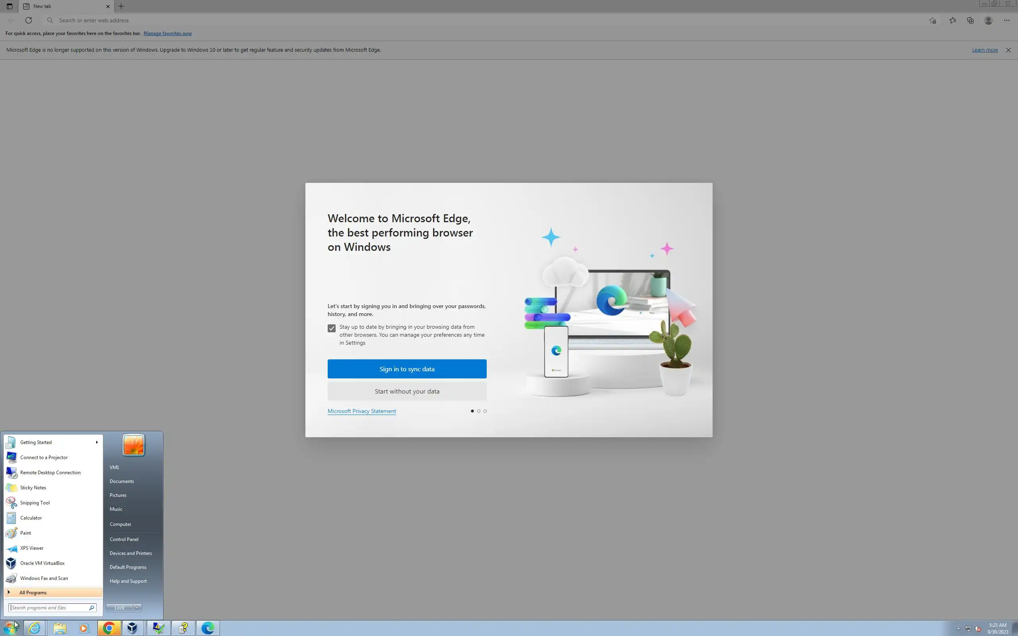This screenshot has height=636, width=1018.
Task: Open the shutdown options arrow beside Lock
Action: (x=137, y=607)
